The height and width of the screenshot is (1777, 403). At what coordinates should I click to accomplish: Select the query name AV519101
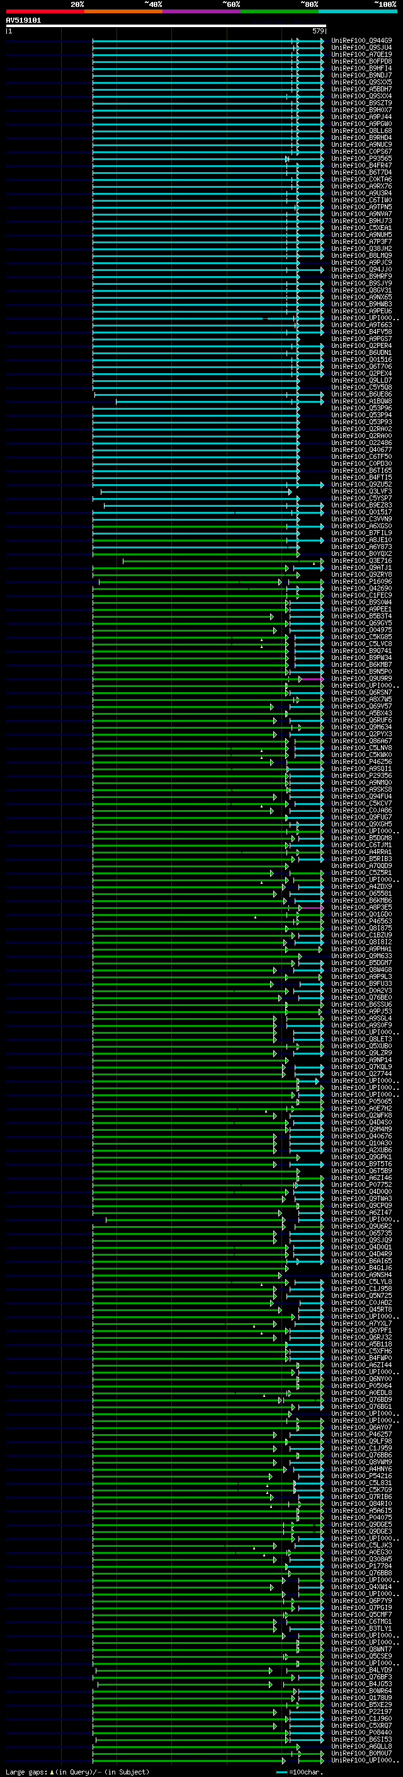23,20
